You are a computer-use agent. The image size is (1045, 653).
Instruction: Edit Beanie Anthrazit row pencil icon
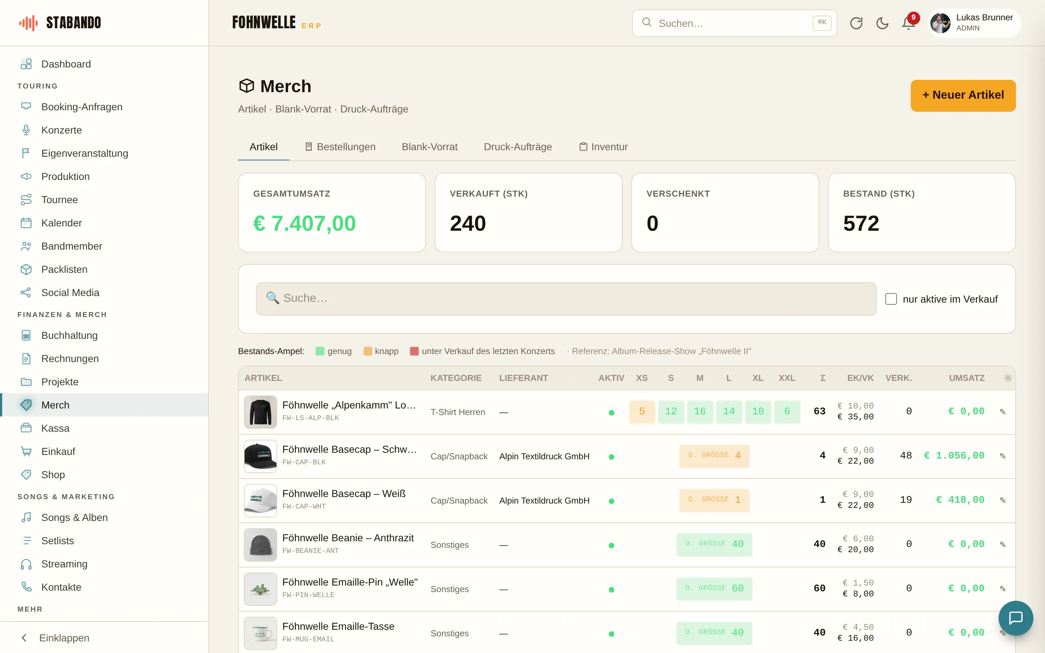click(1003, 545)
